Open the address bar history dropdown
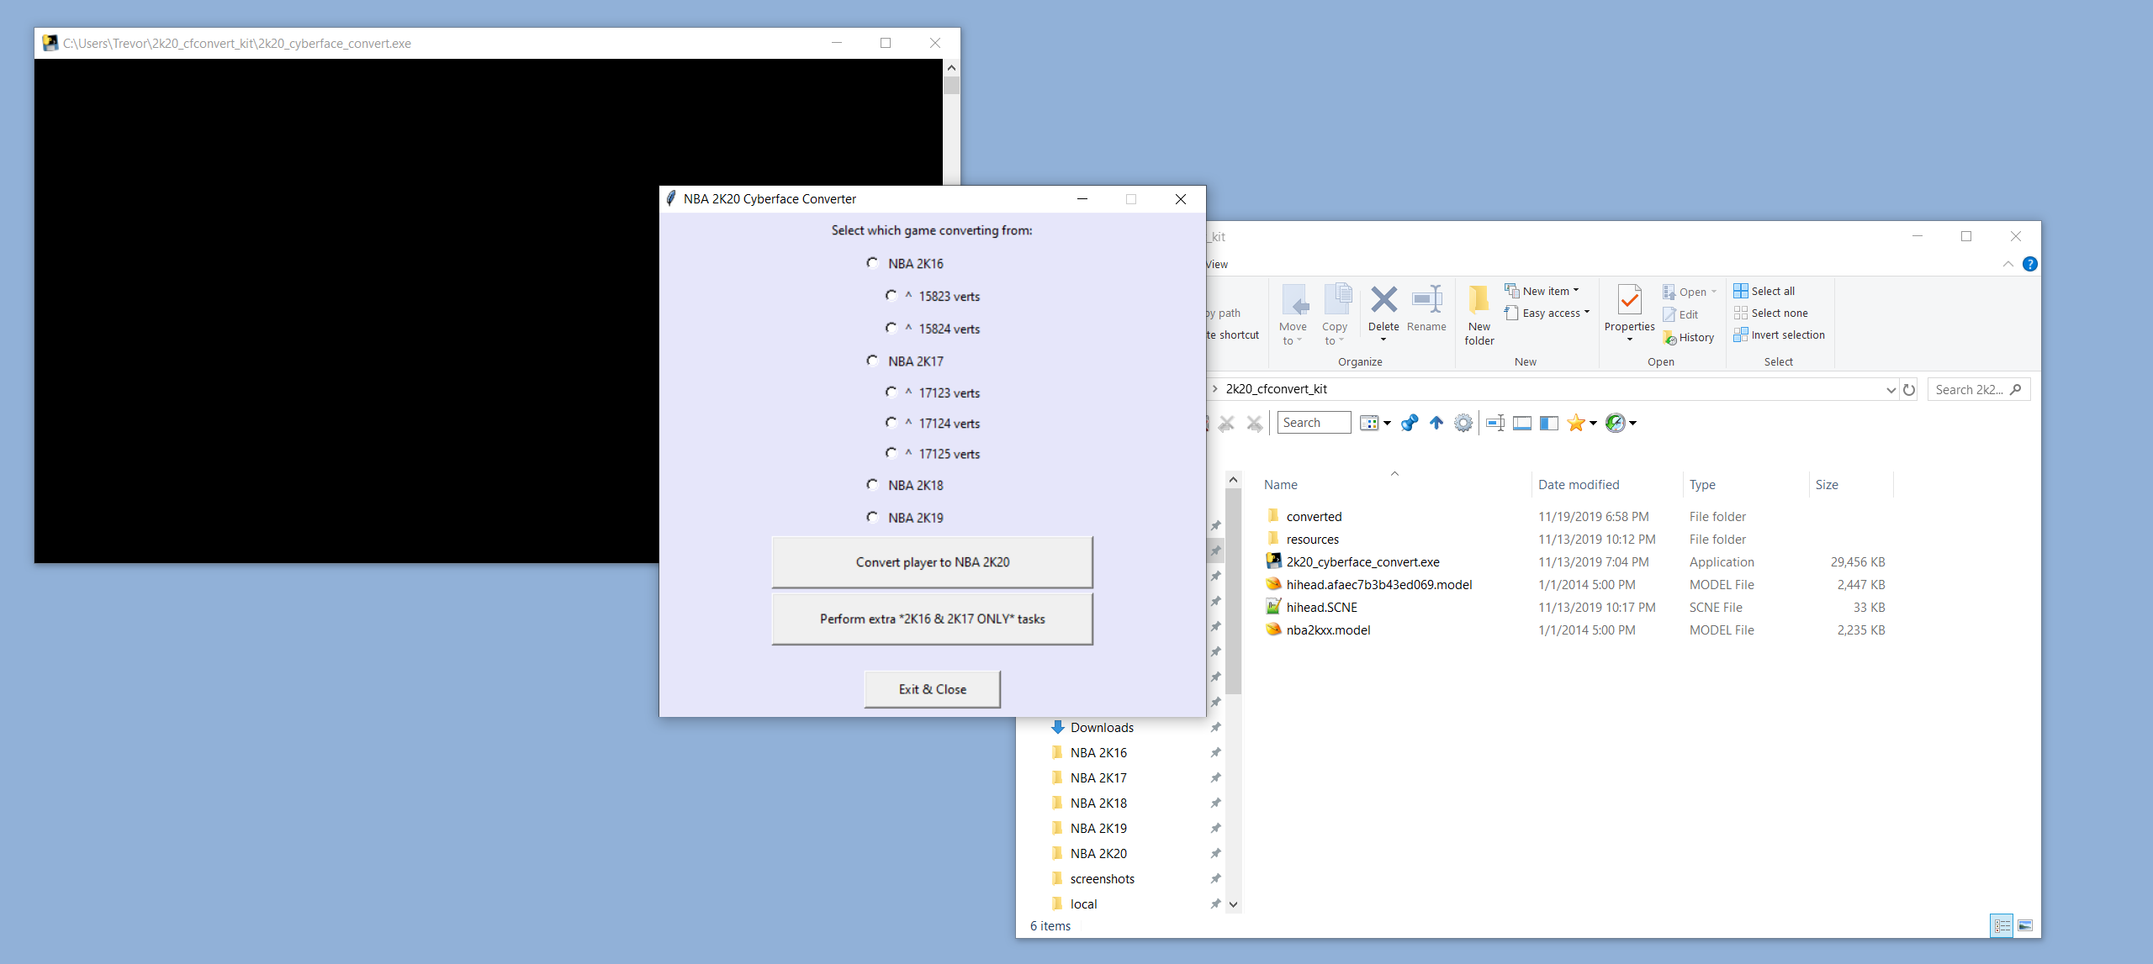 coord(1891,390)
